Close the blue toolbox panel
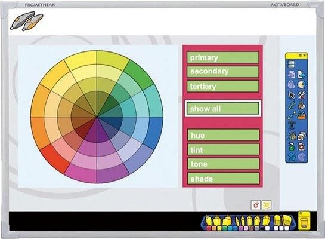Screen dimensions: 325x239 click(304, 55)
